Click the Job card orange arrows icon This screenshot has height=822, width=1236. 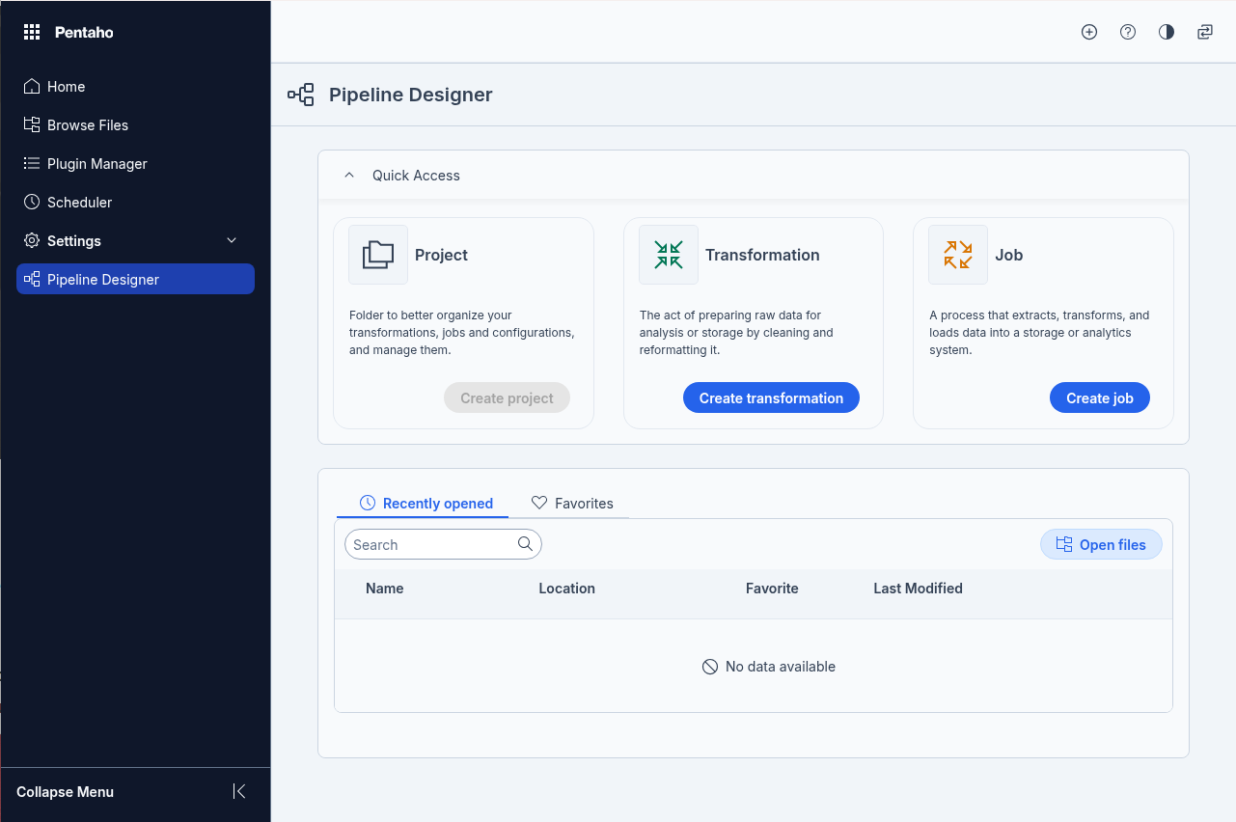pos(958,255)
